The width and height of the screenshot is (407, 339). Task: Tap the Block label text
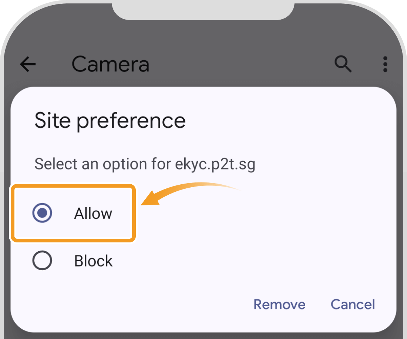click(x=93, y=260)
